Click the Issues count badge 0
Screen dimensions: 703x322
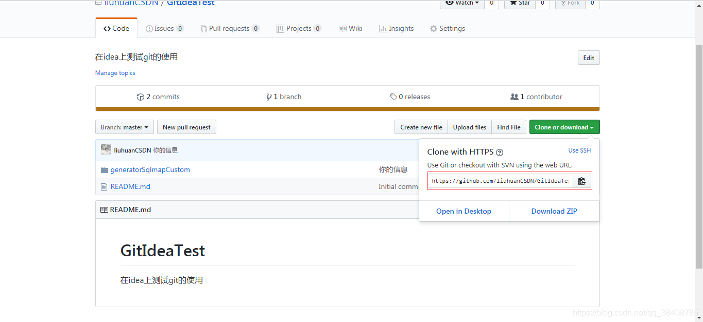coord(180,28)
